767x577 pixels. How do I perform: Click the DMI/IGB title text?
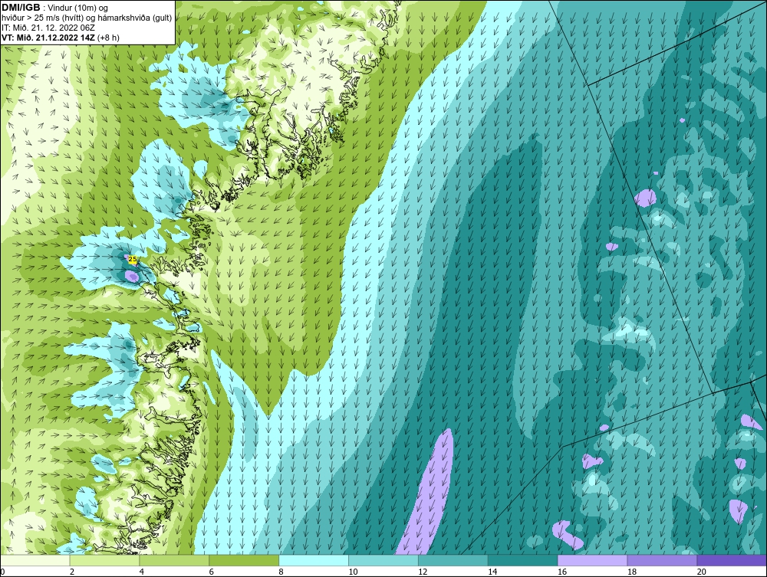tap(21, 8)
